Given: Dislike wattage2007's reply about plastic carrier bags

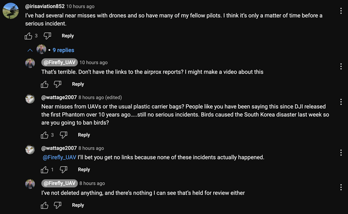Looking at the screenshot, I should coord(64,135).
